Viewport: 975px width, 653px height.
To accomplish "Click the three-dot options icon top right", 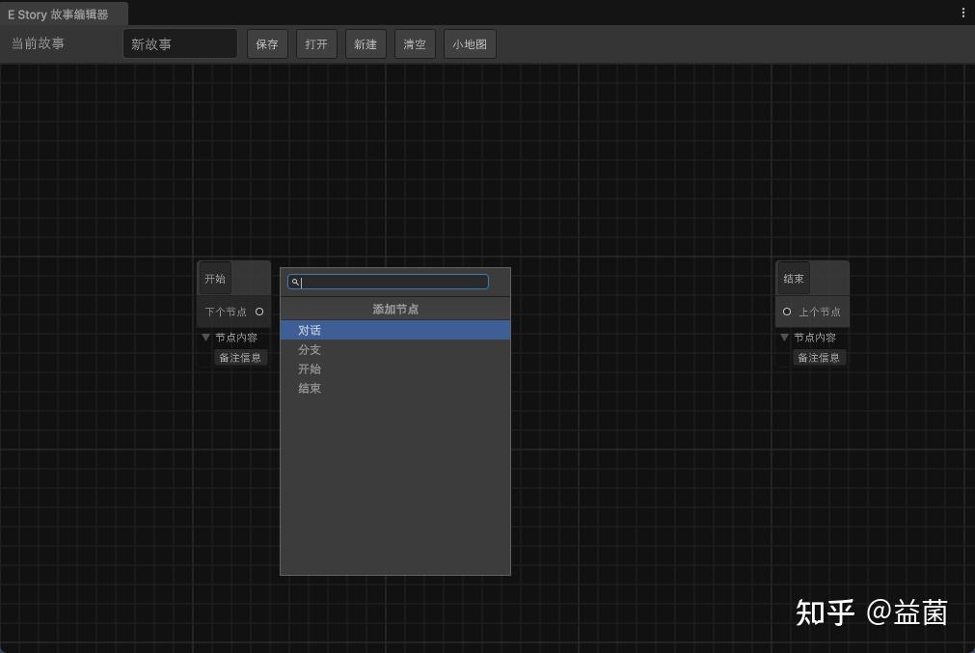I will (961, 11).
